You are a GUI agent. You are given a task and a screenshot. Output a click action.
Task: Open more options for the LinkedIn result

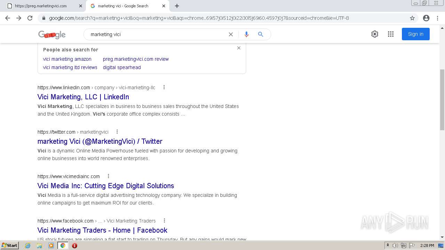[164, 87]
